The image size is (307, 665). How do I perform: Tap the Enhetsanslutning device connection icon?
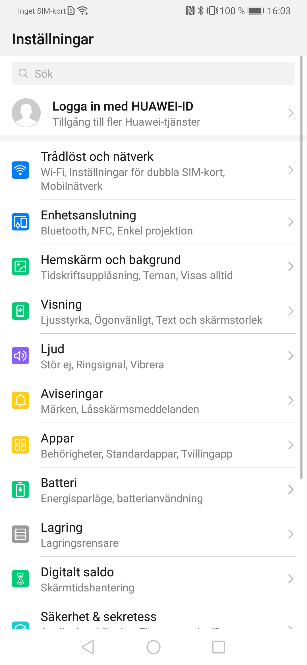[20, 222]
